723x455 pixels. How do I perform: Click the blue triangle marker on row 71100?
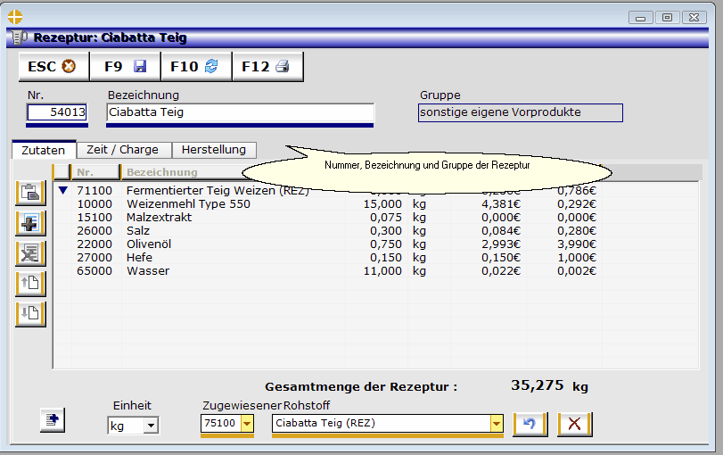tap(63, 190)
